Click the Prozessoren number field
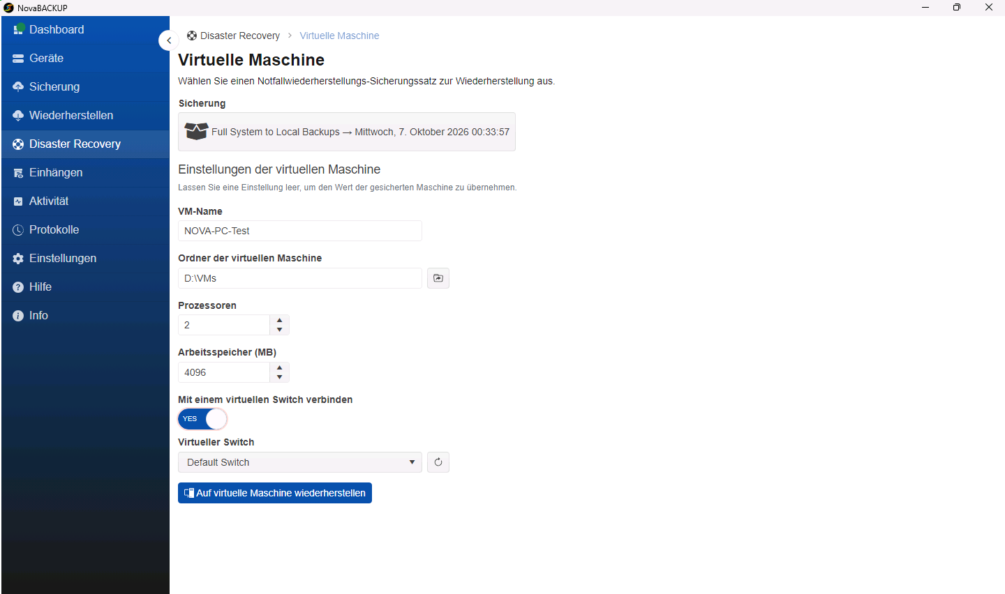Image resolution: width=1005 pixels, height=594 pixels. [224, 325]
